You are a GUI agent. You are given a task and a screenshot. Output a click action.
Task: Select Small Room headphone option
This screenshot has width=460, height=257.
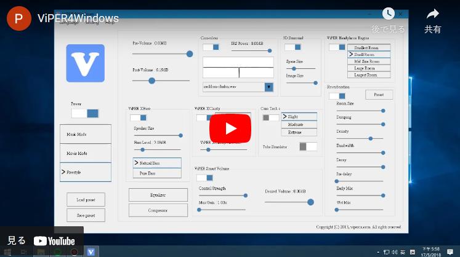(369, 55)
